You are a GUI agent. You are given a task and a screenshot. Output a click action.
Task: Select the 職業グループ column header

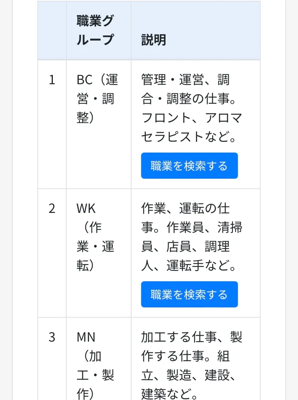click(x=99, y=30)
